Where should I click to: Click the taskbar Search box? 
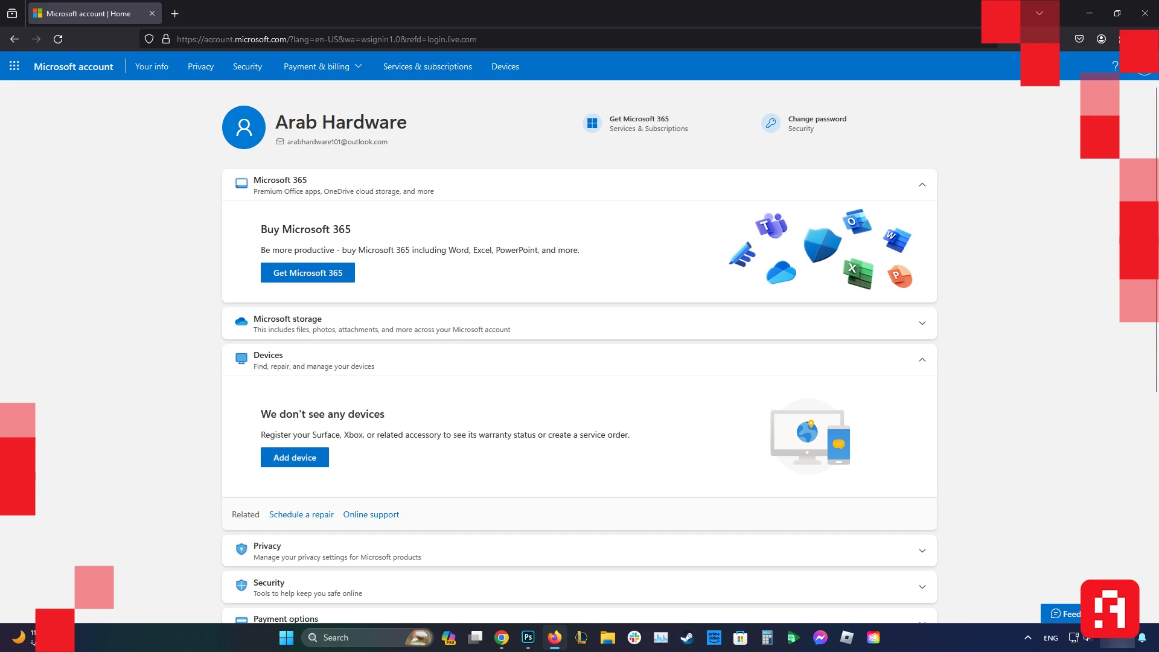click(x=367, y=638)
